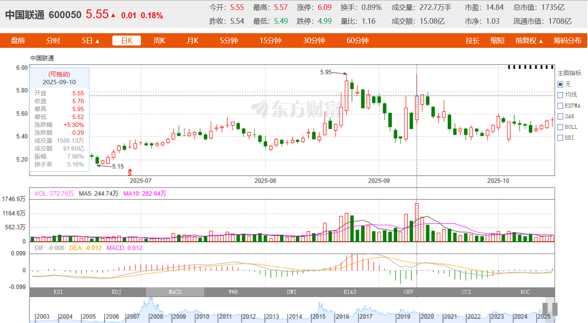This screenshot has height=323, width=588.
Task: Click the 涨停: 6.09 limit-up value
Action: (314, 8)
